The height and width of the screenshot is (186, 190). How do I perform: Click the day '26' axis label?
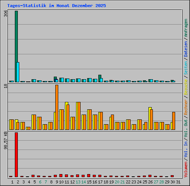click(x=150, y=182)
